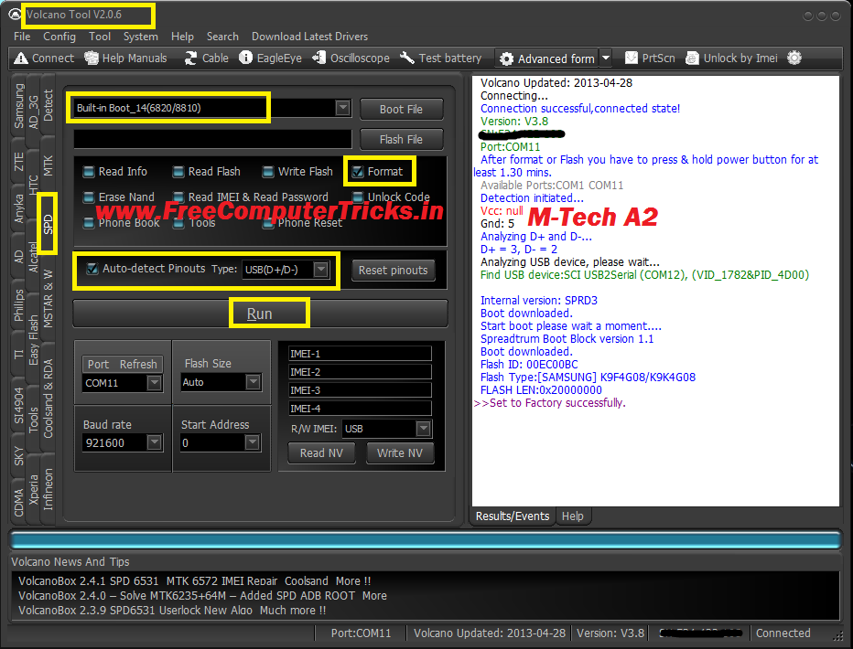Click the Run button
The width and height of the screenshot is (853, 649).
click(260, 314)
